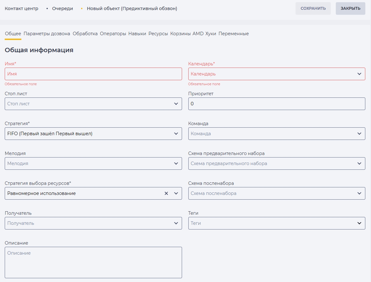The width and height of the screenshot is (371, 282).
Task: Expand the Команда dropdown chevron
Action: click(x=359, y=133)
